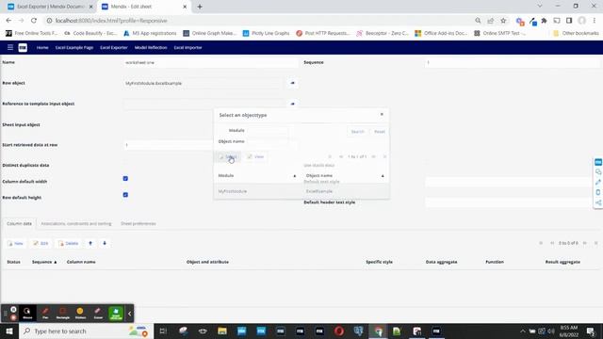Open Excel Exporter menu item
This screenshot has width=603, height=339.
tap(113, 48)
